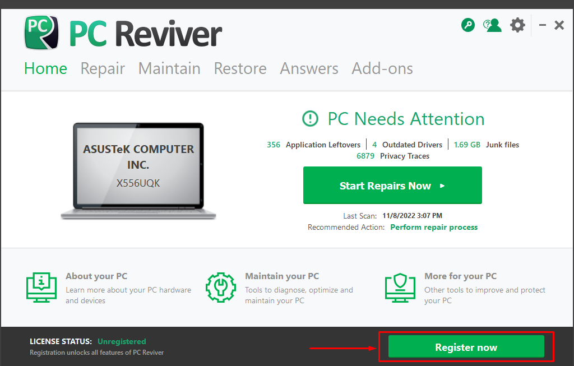Click the Start Repairs Now button
The height and width of the screenshot is (366, 574).
[x=392, y=185]
